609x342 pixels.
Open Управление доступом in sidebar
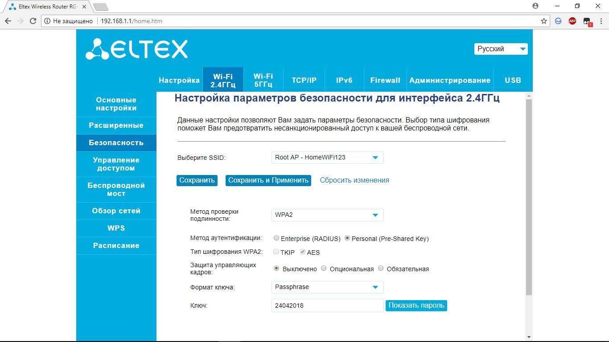click(116, 164)
